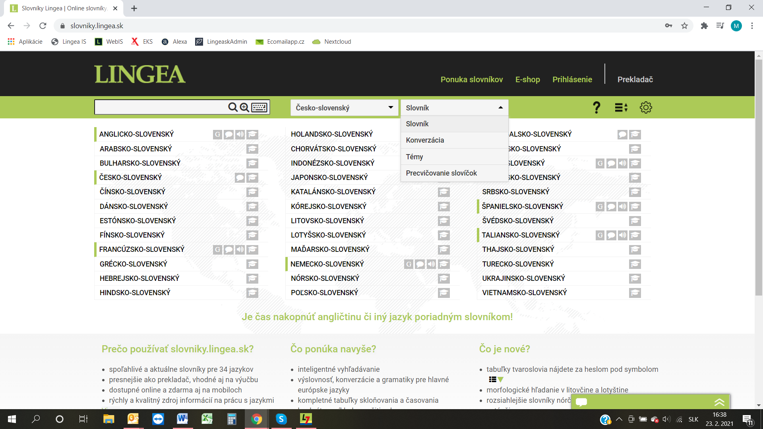Click the Chrome profile avatar M
763x429 pixels.
[x=736, y=26]
